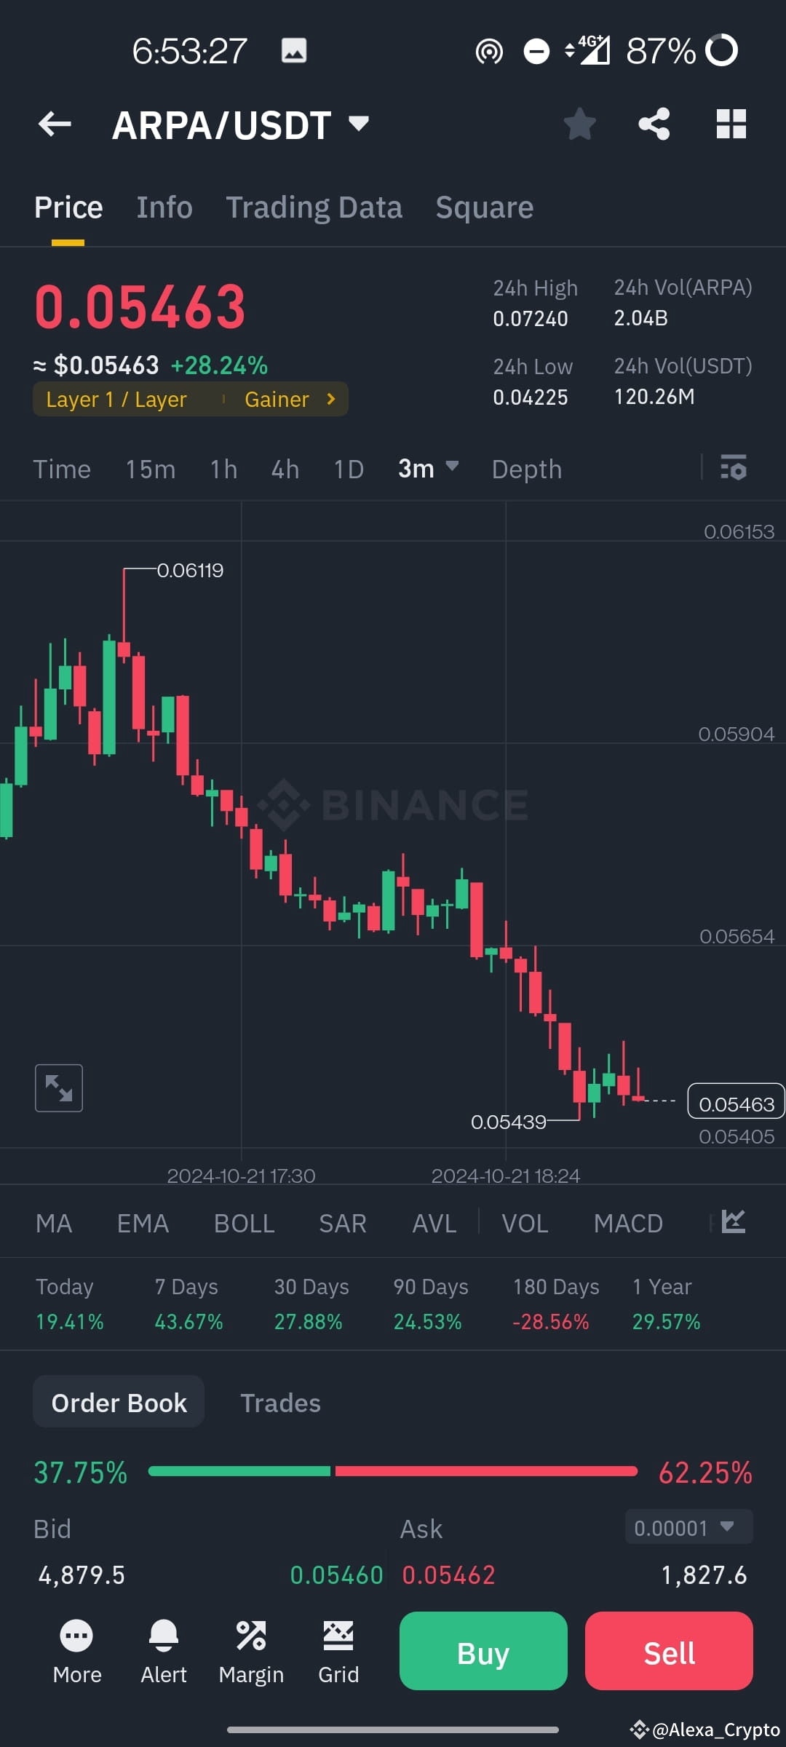Toggle the MACD indicator
The height and width of the screenshot is (1747, 786).
coord(628,1223)
